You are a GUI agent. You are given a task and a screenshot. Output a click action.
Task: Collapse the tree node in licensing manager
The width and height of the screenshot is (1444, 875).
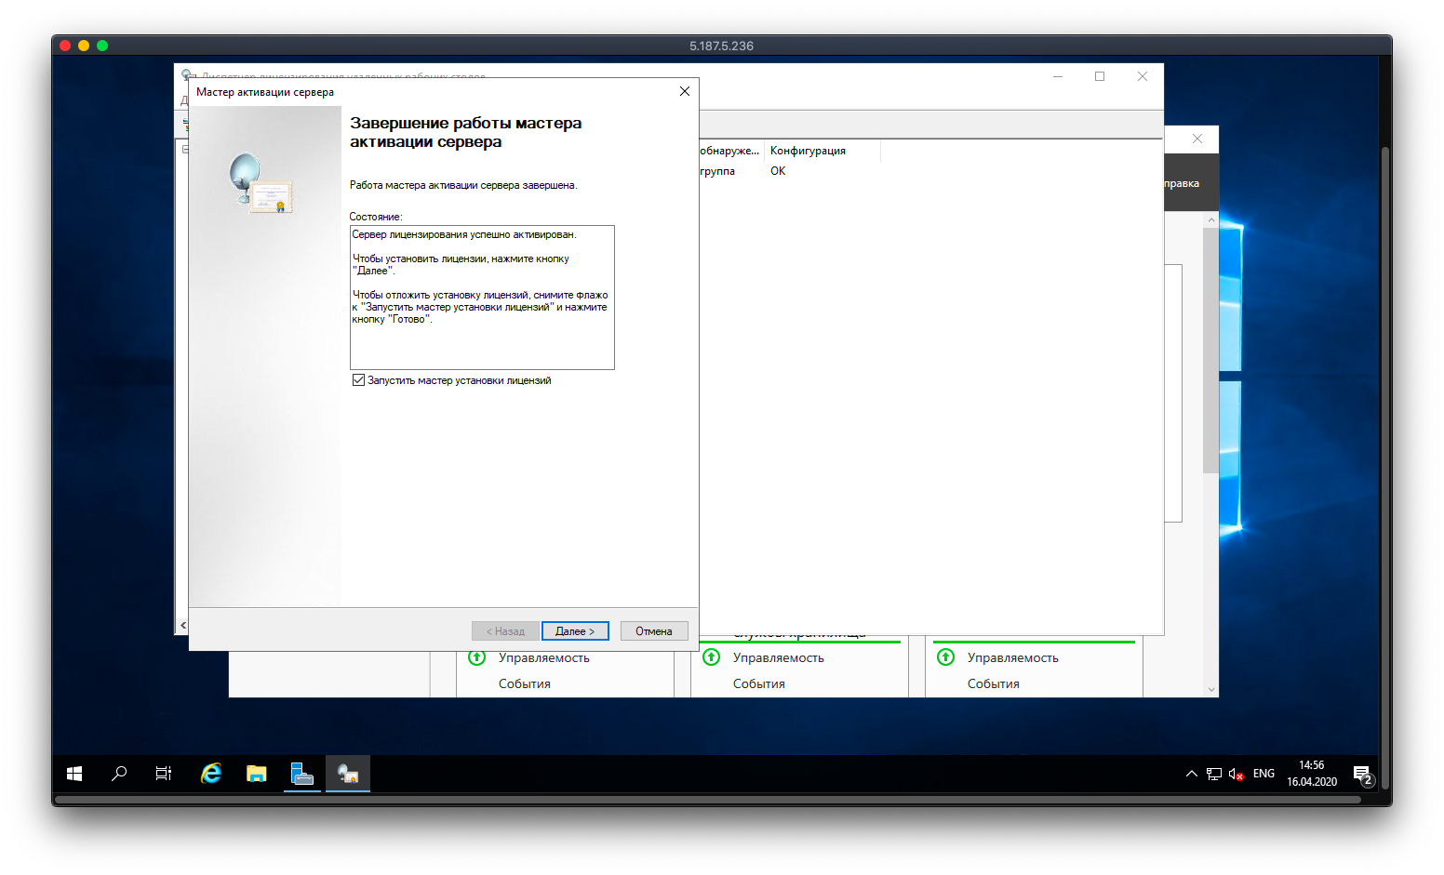pyautogui.click(x=185, y=149)
